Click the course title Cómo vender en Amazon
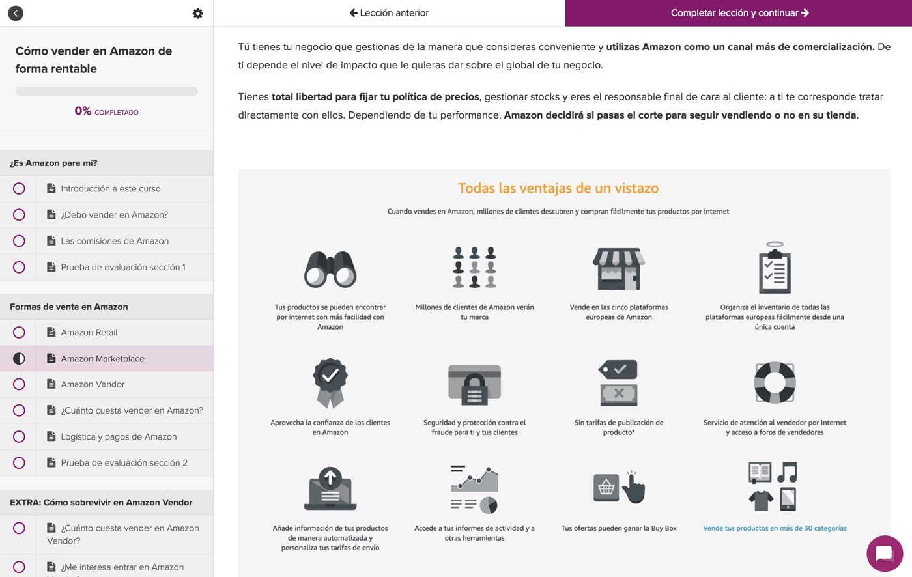Screen dimensions: 912x577 tap(94, 60)
